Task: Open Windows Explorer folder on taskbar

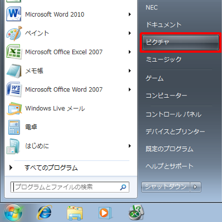Action: 75,213
